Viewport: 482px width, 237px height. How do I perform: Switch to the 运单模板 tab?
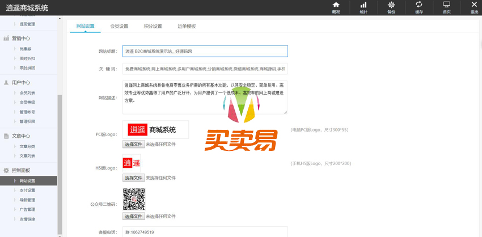tap(187, 26)
